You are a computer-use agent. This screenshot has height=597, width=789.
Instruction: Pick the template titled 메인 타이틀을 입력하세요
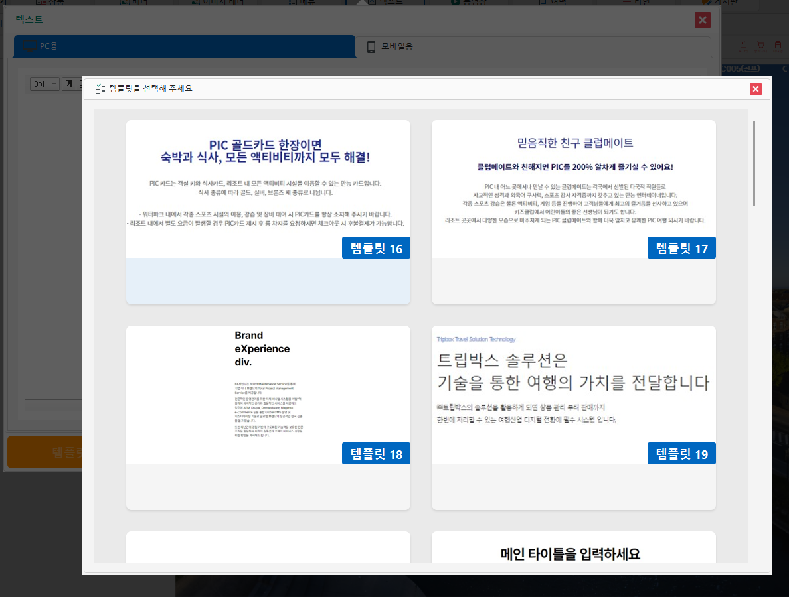point(573,547)
